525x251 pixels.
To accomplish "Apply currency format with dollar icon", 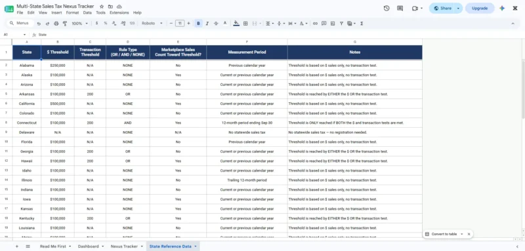I will [96, 24].
